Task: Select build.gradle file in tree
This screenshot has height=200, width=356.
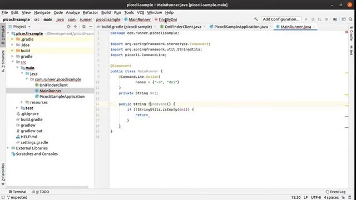Action: click(32, 119)
